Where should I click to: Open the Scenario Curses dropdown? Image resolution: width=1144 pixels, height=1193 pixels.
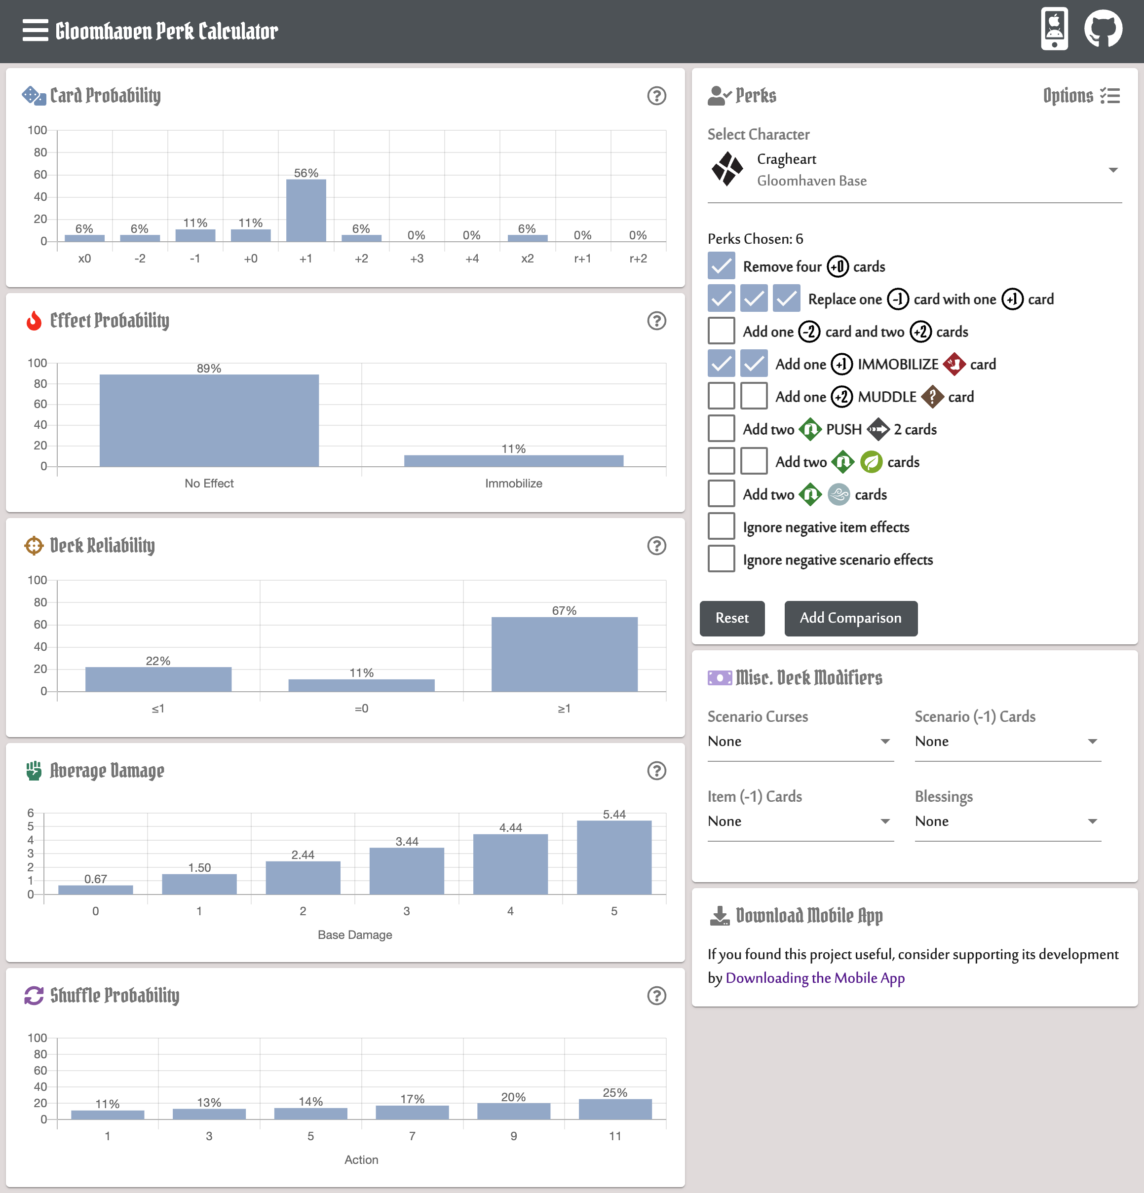800,742
